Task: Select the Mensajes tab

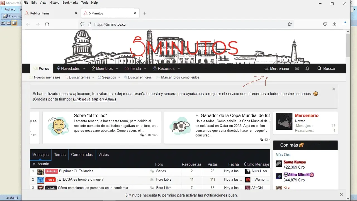Action: pyautogui.click(x=40, y=155)
